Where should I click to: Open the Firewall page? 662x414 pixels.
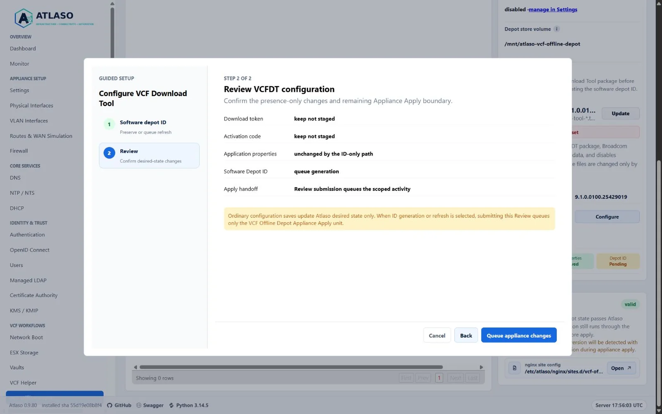pos(19,151)
